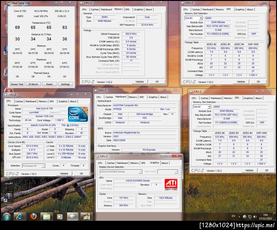The height and width of the screenshot is (230, 277).
Task: Click the cpuz64 desktop label
Action: [x=9, y=183]
